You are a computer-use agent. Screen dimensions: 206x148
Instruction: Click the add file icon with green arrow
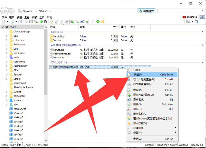pos(12,22)
